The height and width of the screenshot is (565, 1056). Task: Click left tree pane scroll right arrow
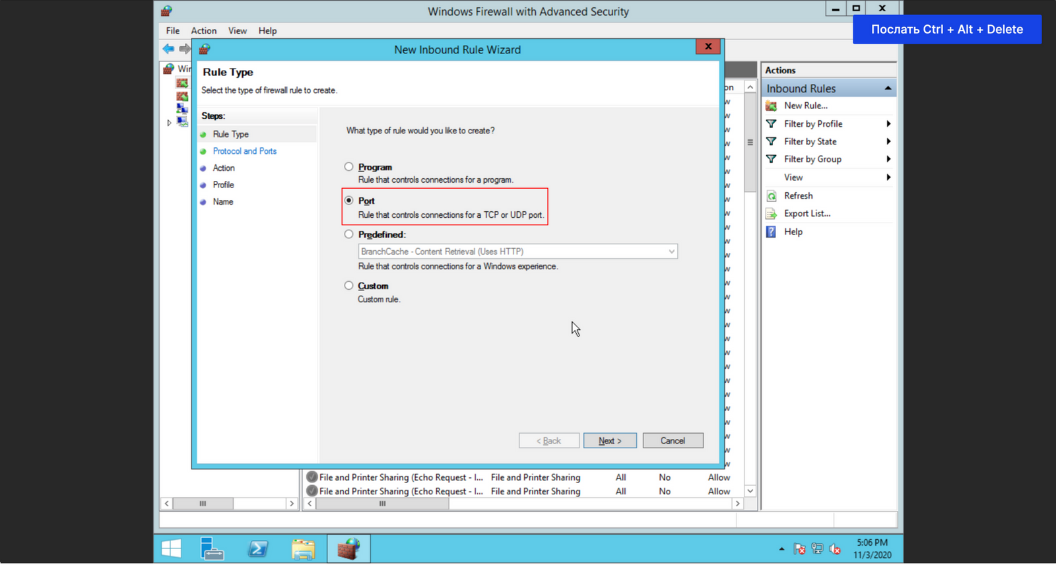(x=292, y=504)
